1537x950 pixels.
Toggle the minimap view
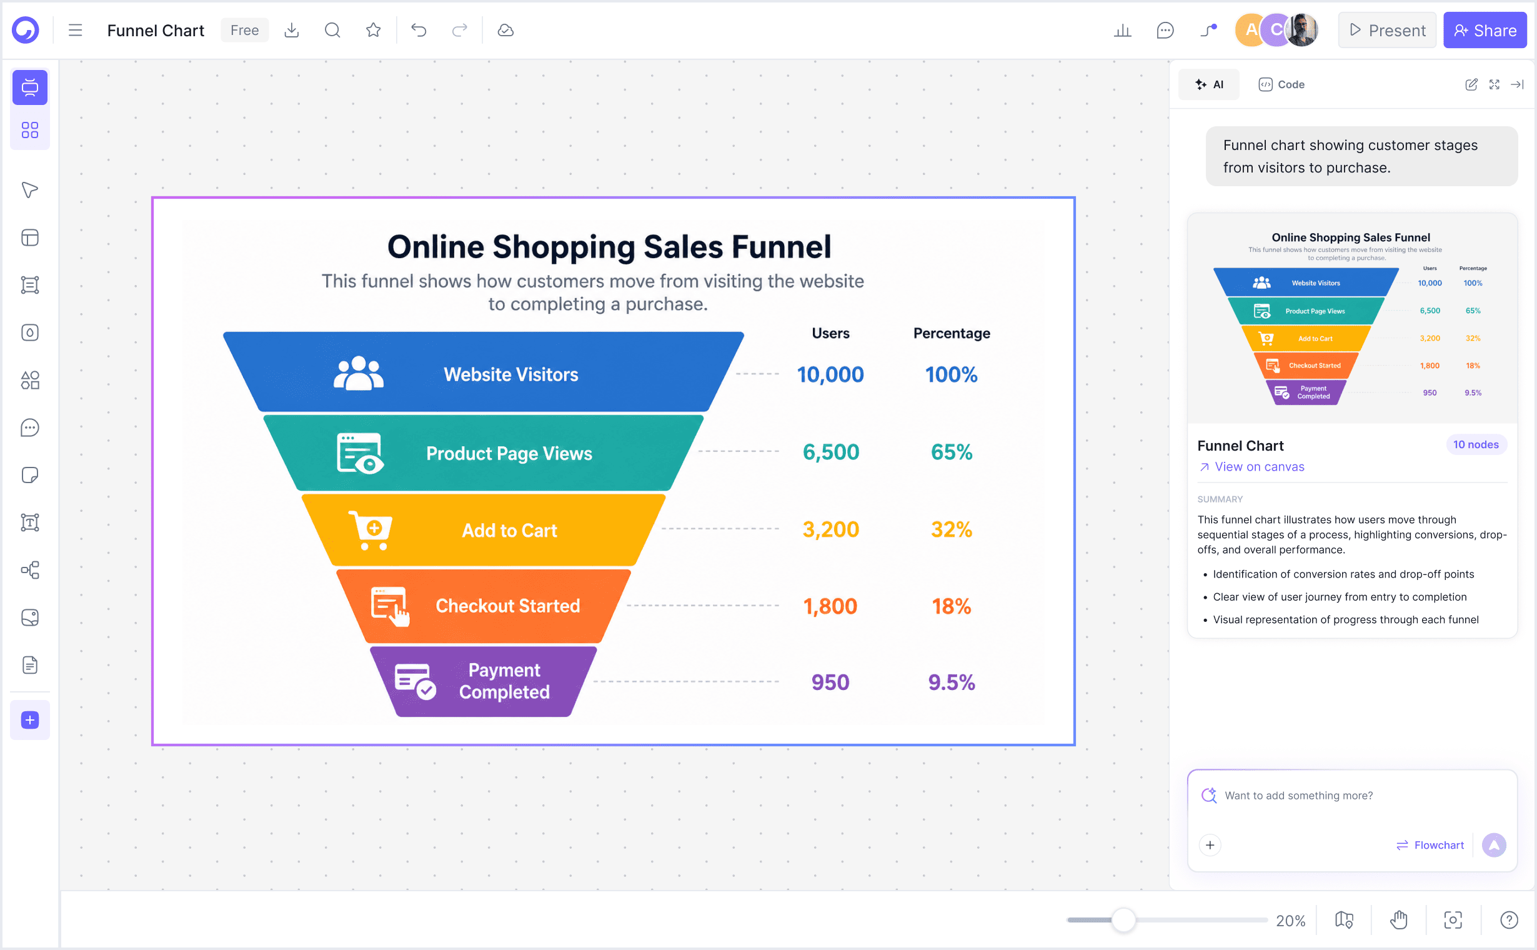click(x=1344, y=921)
